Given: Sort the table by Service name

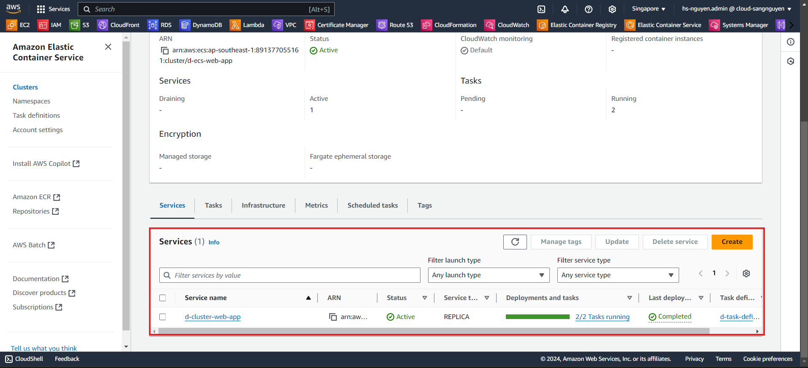Looking at the screenshot, I should coord(308,298).
